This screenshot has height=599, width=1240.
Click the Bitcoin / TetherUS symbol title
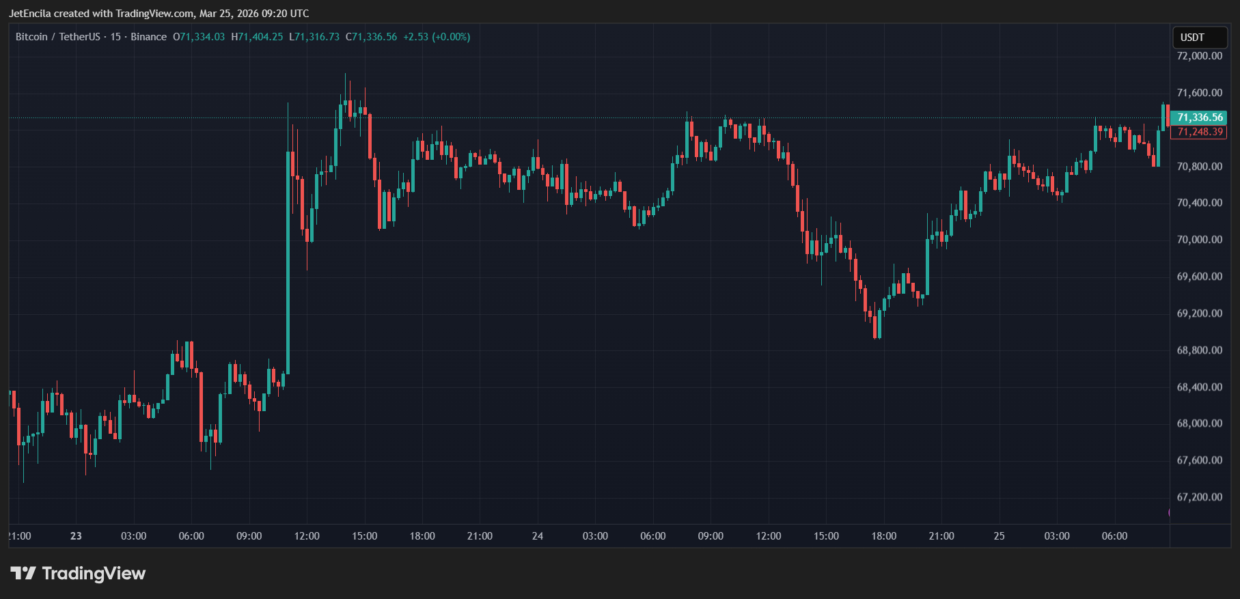58,37
